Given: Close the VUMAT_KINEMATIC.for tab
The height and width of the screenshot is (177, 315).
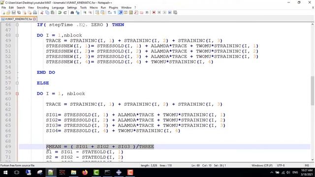Looking at the screenshot, I should (34, 19).
